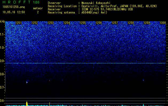Click the 1300 time marker

(x=163, y=23)
